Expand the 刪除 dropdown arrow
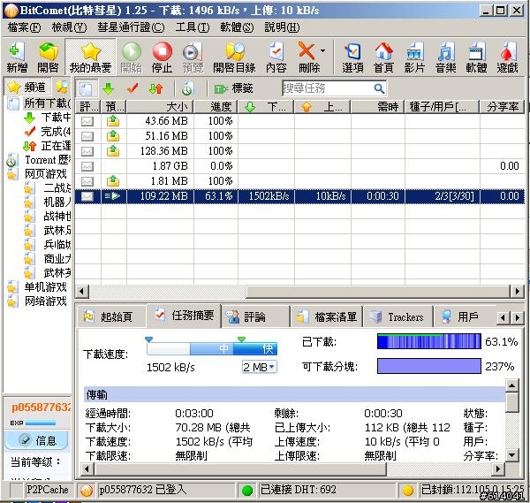 322,50
